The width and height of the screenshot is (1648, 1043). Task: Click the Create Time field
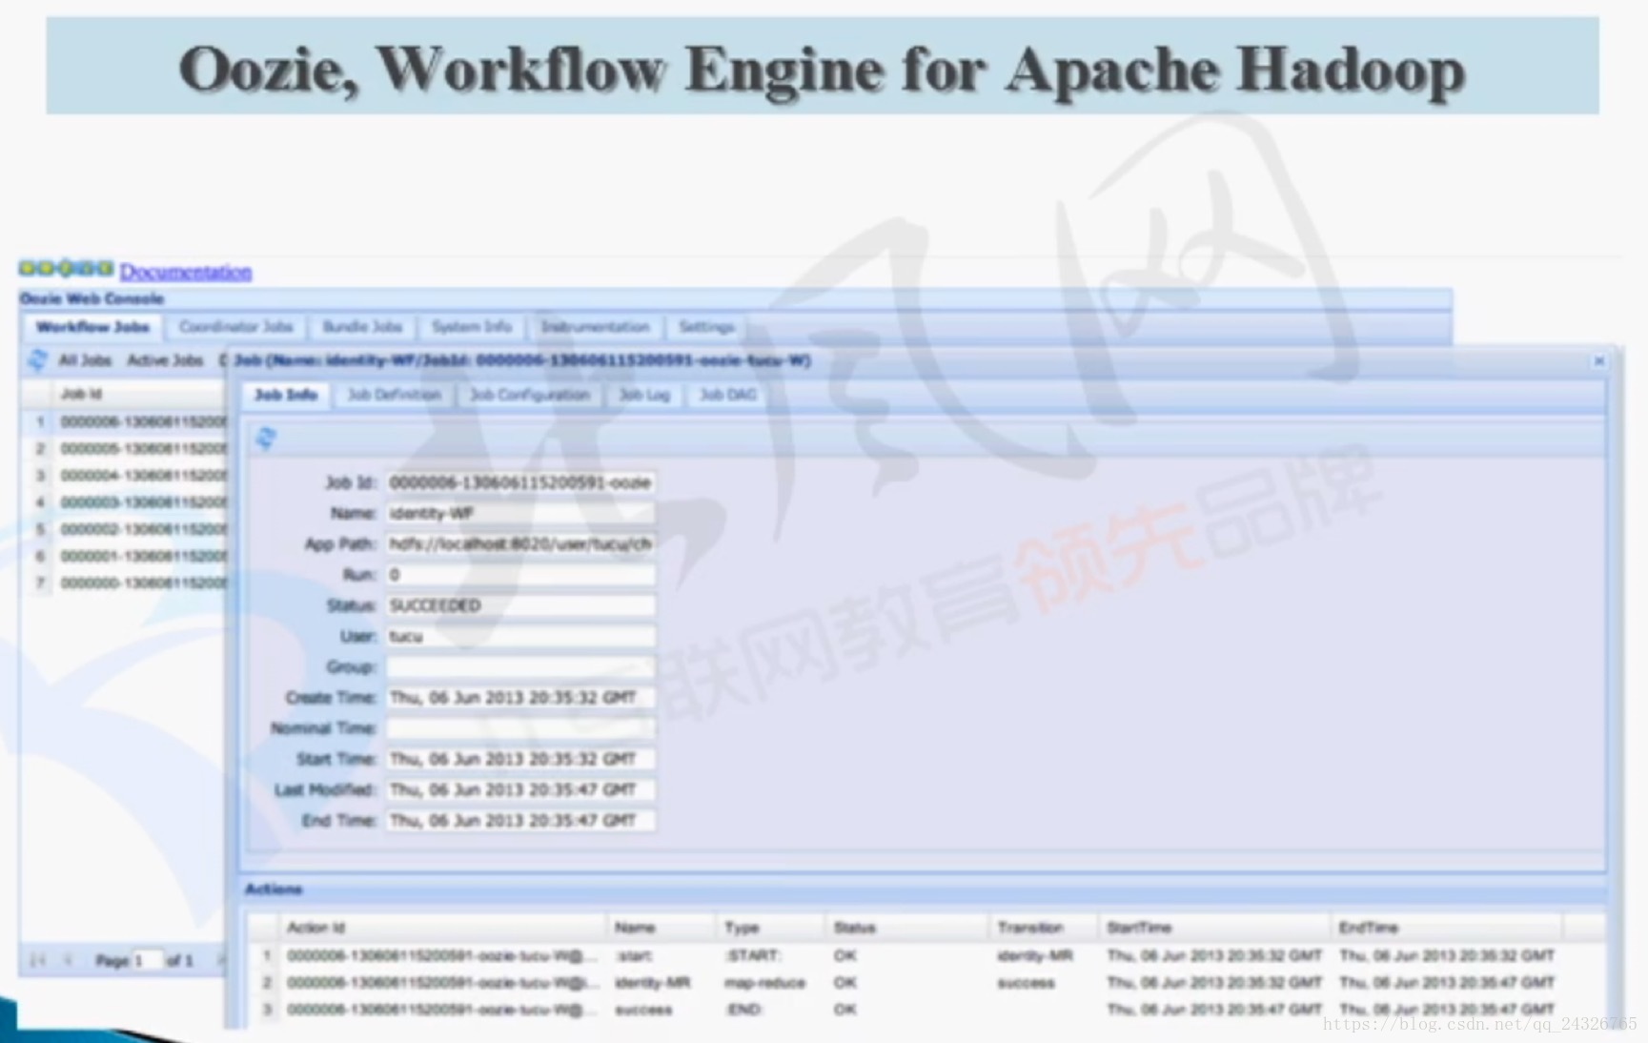(520, 697)
